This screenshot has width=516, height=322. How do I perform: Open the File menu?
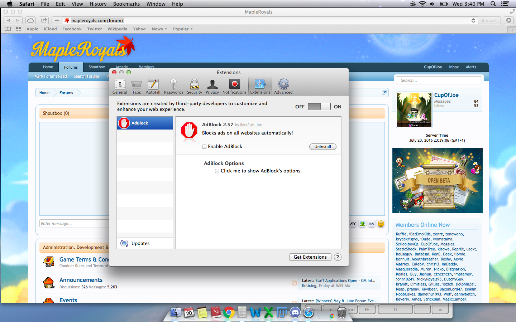coord(45,4)
